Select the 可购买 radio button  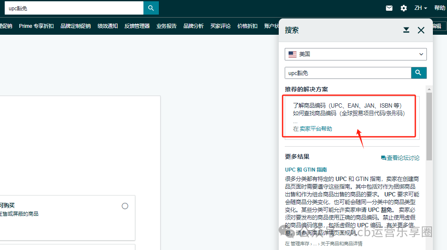click(x=125, y=206)
